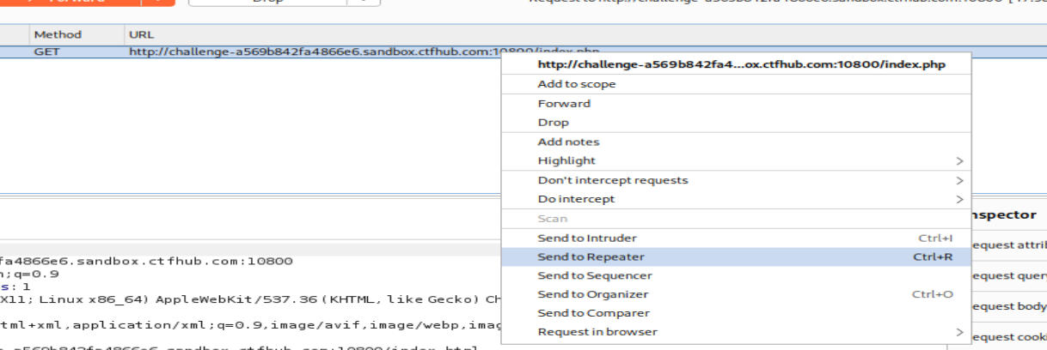Open the Do intercept submenu
Image resolution: width=1047 pixels, height=350 pixels.
(959, 199)
